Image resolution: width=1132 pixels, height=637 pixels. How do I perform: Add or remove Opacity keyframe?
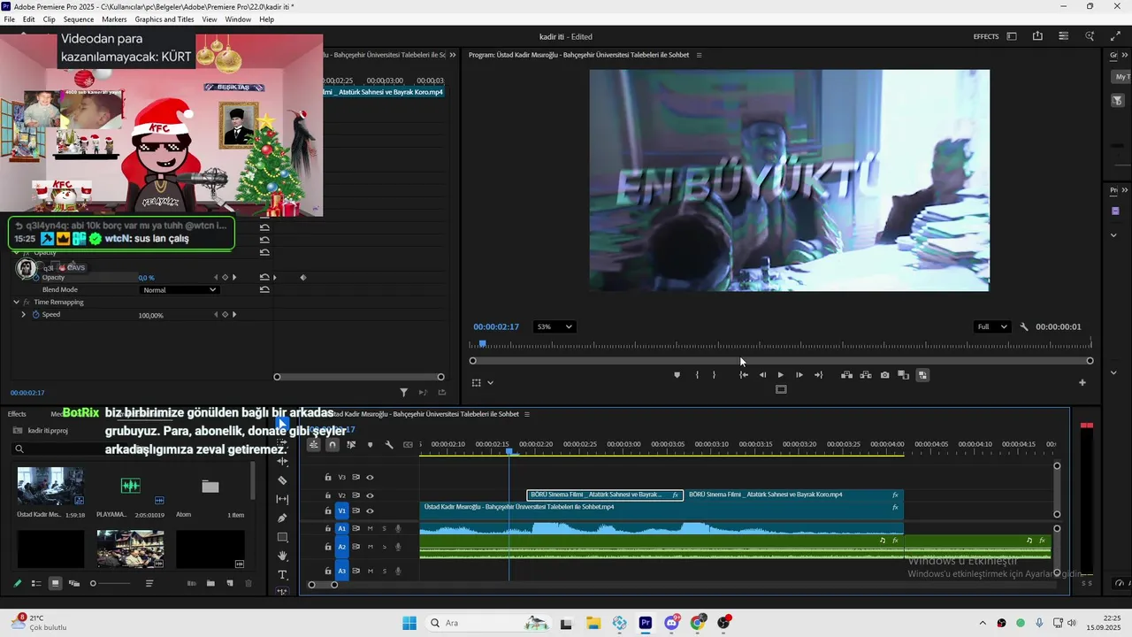click(x=225, y=277)
